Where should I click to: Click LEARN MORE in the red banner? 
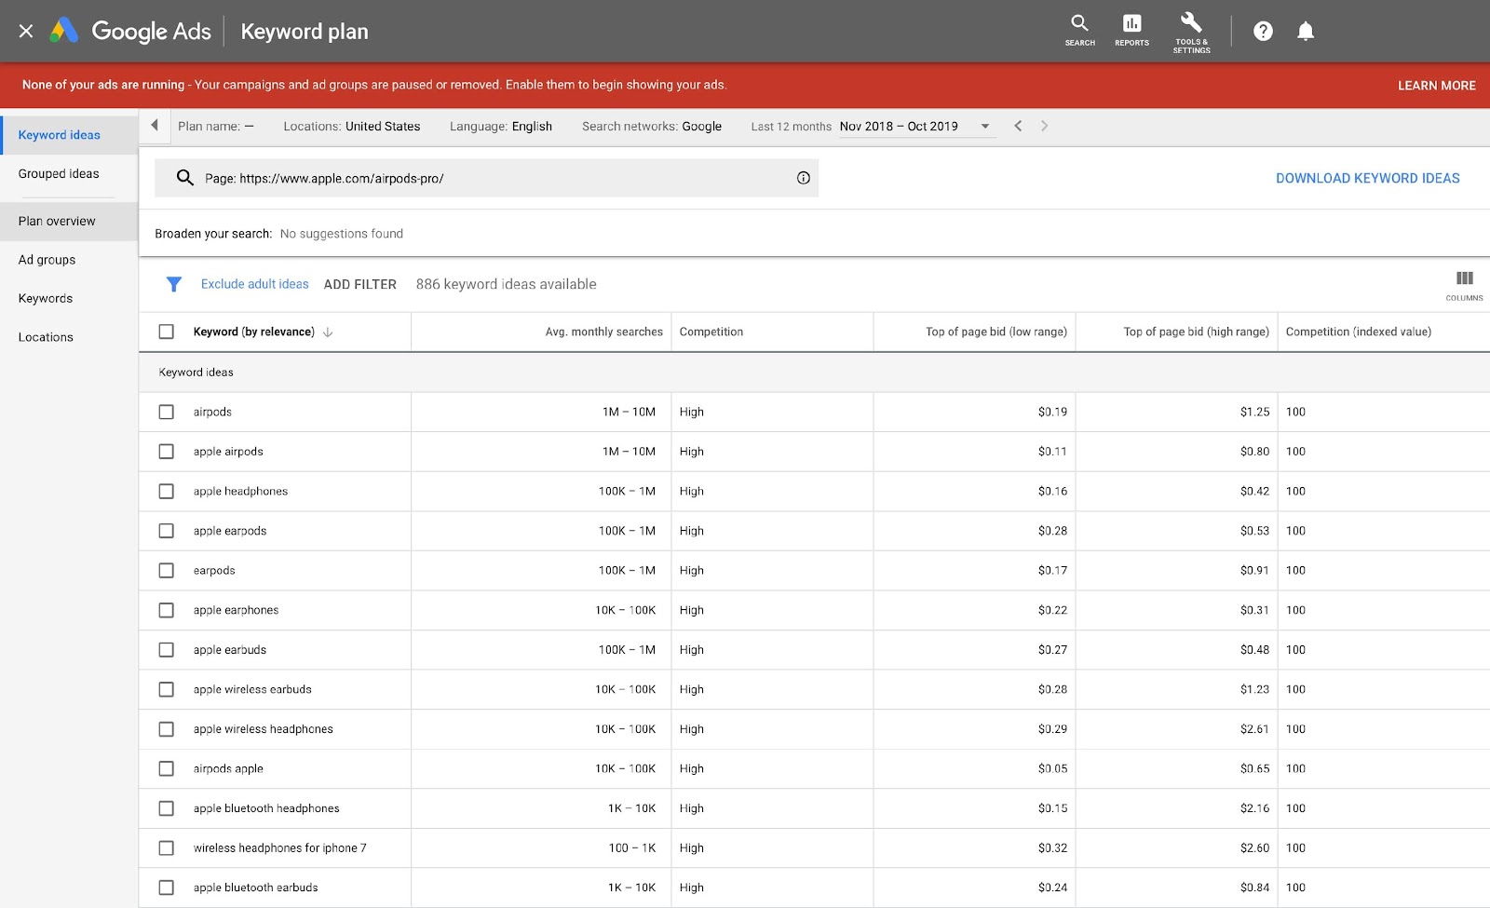[1436, 86]
